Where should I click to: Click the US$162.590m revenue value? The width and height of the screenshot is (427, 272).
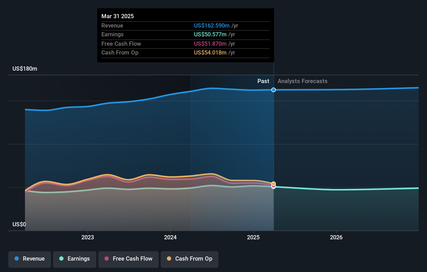(x=212, y=25)
